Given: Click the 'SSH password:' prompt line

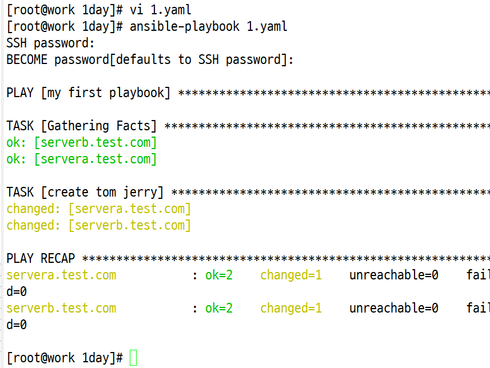Looking at the screenshot, I should click(50, 43).
